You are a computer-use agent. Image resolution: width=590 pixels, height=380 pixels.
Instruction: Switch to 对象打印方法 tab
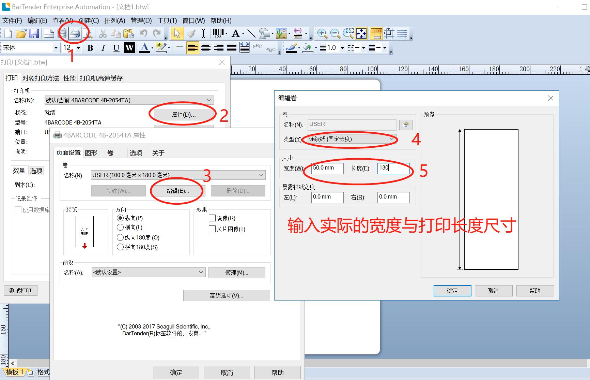[41, 78]
